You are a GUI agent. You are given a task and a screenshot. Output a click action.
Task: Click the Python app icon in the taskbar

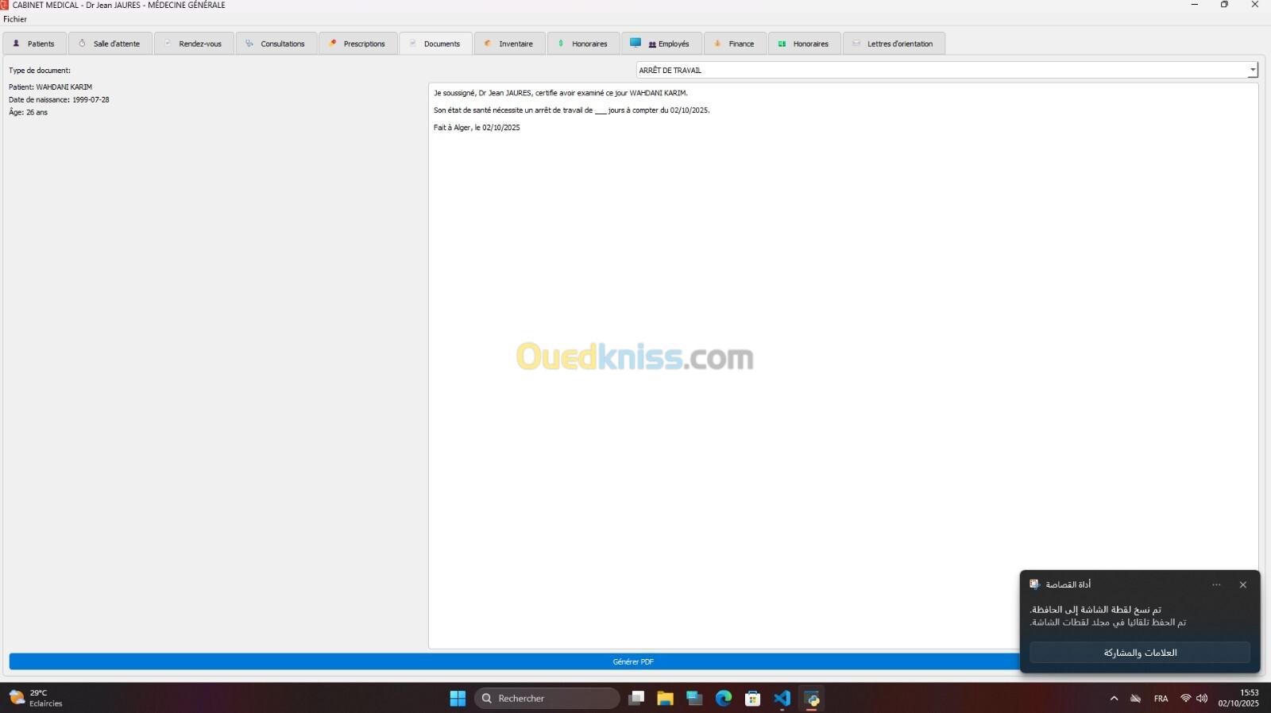pyautogui.click(x=812, y=699)
